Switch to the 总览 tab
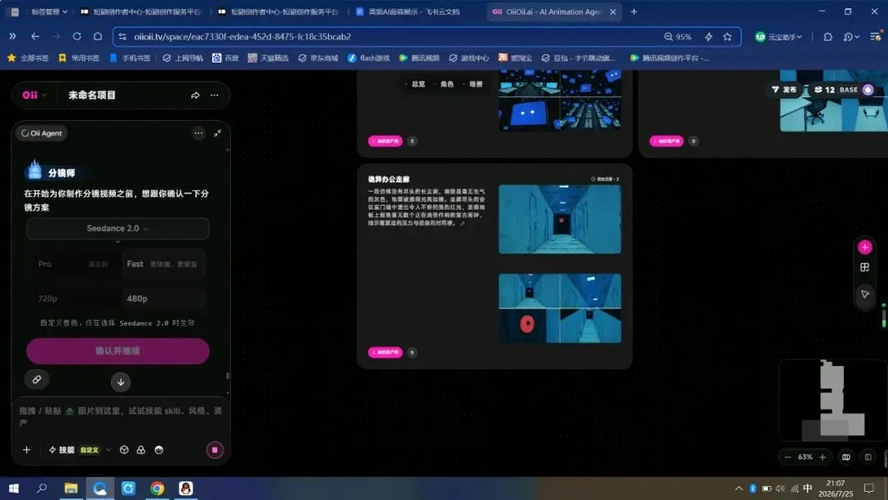 [415, 84]
